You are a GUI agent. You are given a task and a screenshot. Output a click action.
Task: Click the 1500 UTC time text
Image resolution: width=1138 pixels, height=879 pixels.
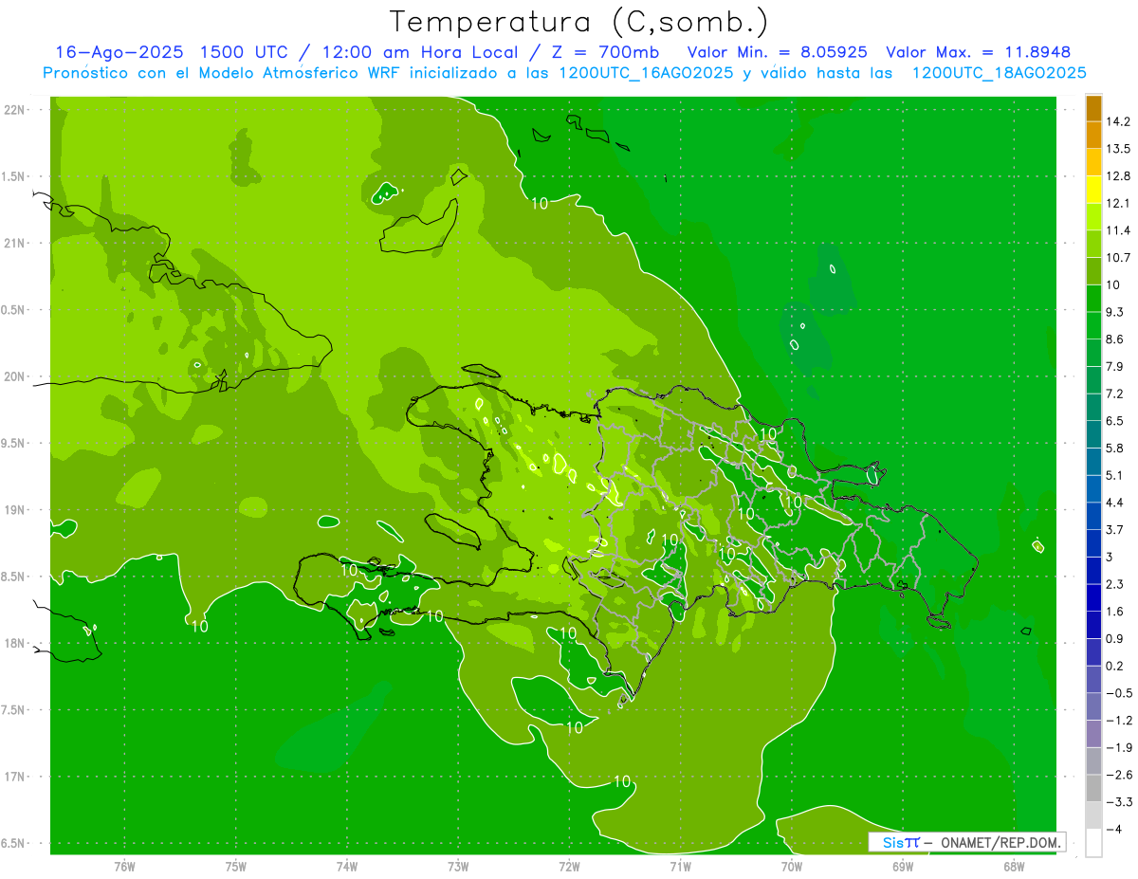point(245,52)
